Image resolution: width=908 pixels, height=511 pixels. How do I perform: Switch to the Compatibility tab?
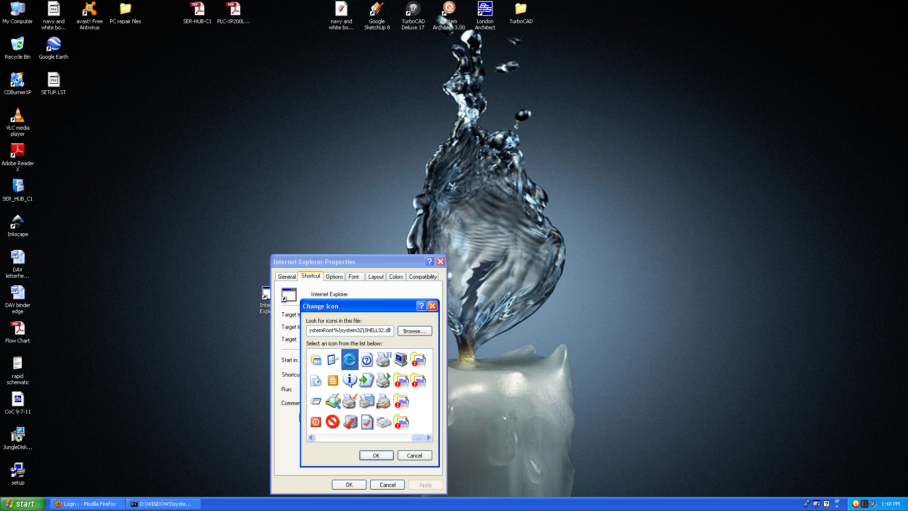(423, 277)
